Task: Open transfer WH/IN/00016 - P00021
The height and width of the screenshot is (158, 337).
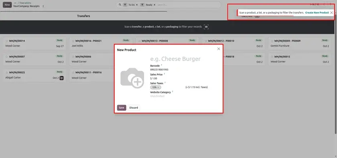Action: 101,43
